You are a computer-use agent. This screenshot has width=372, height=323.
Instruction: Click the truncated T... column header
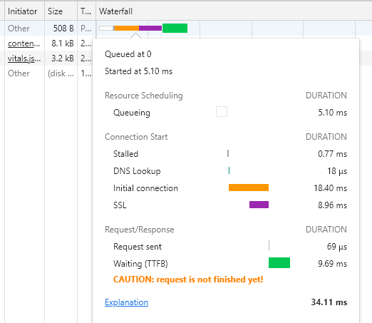click(x=86, y=11)
